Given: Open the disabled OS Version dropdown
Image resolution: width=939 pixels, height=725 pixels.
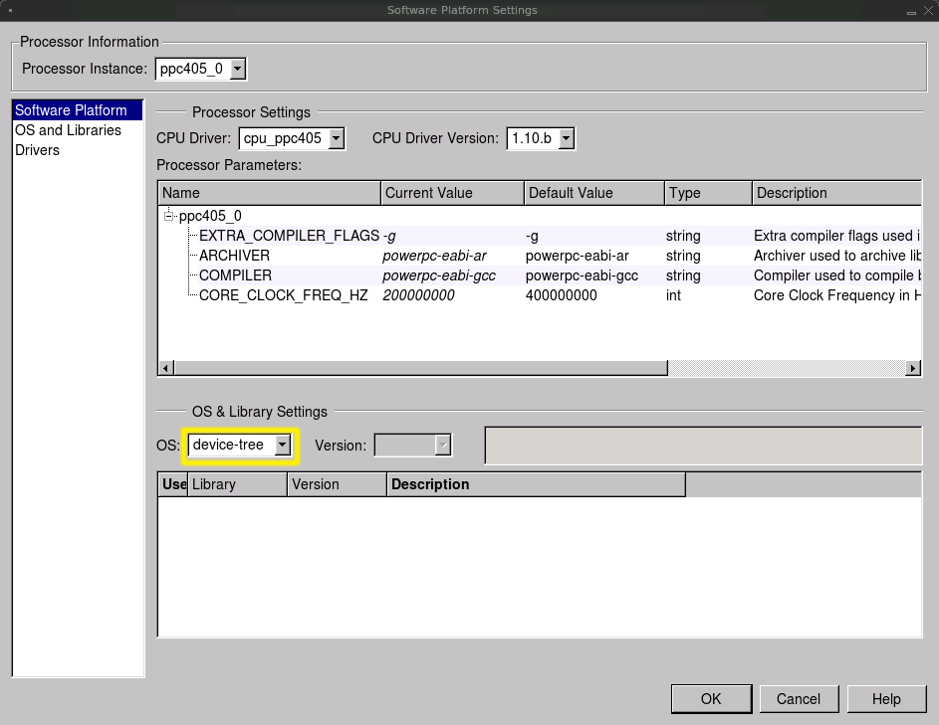Looking at the screenshot, I should (412, 446).
